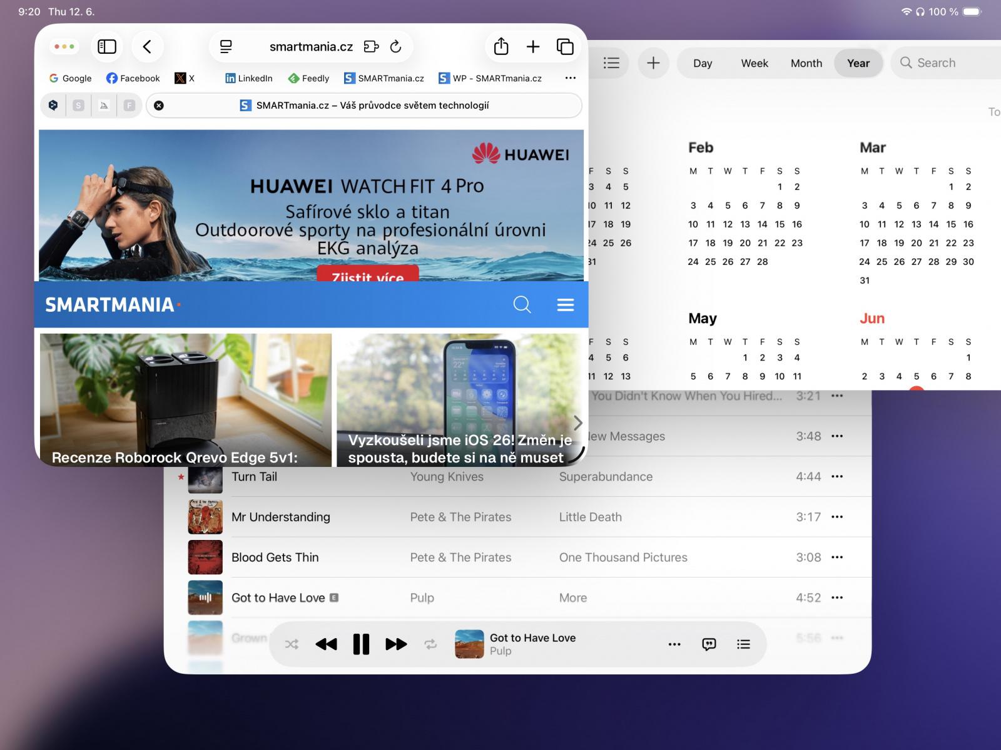Image resolution: width=1001 pixels, height=750 pixels.
Task: Open the Jun month in Calendar
Action: coord(871,319)
